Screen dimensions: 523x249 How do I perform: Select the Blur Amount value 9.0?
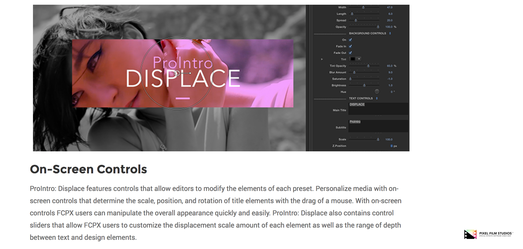click(390, 72)
